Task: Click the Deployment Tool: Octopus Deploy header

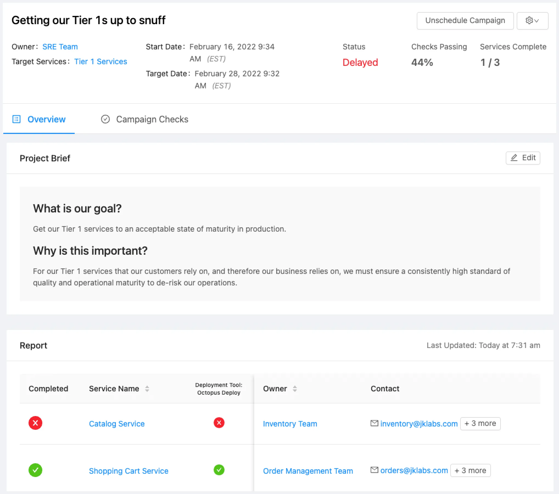Action: (x=219, y=389)
